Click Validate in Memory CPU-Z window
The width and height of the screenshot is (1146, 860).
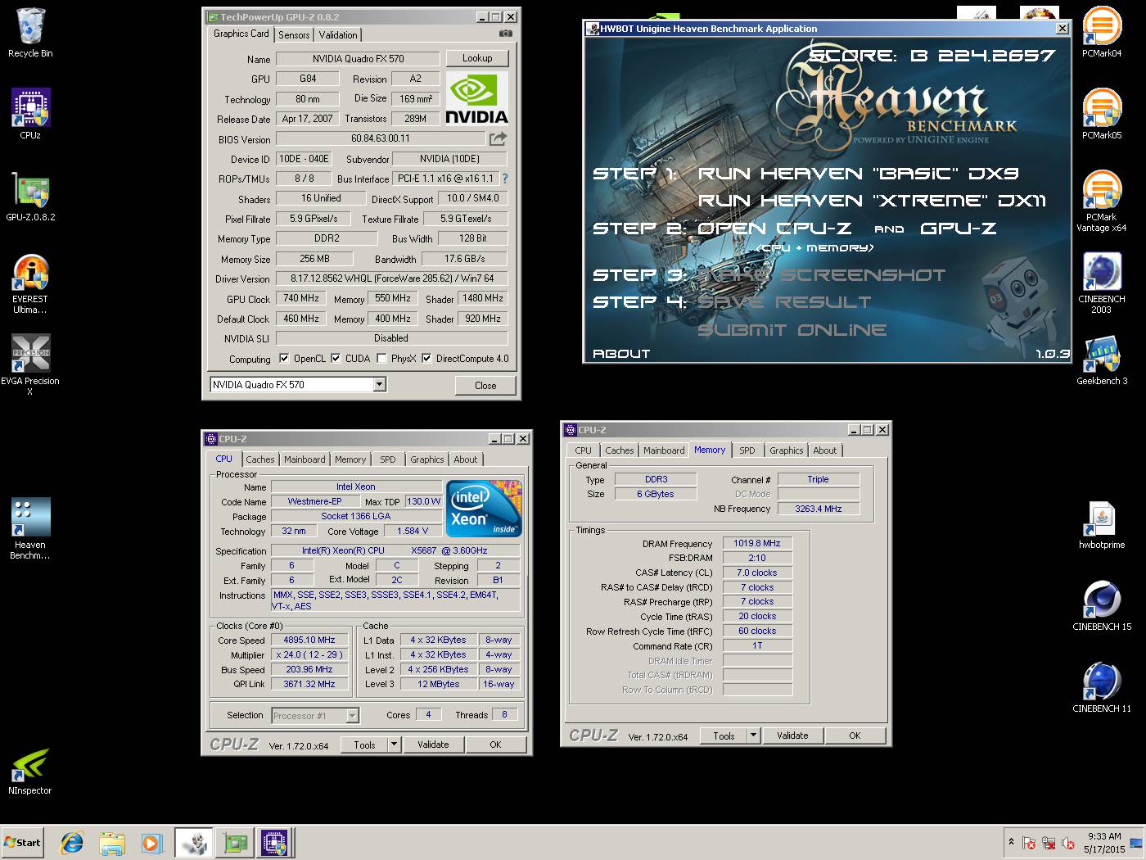point(792,736)
